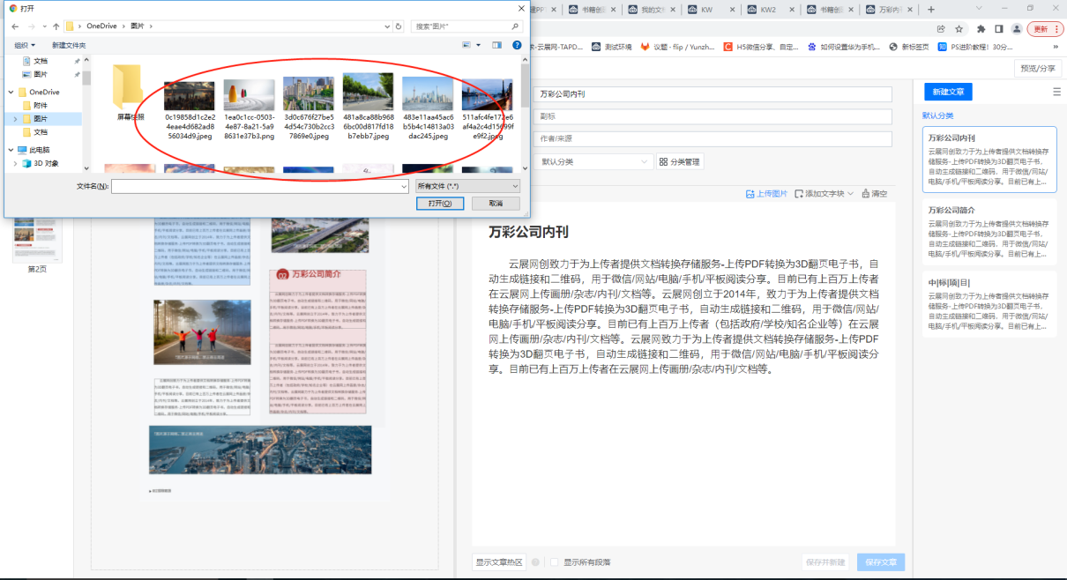
Task: Expand the 图片 tree node arrow
Action: pos(15,118)
